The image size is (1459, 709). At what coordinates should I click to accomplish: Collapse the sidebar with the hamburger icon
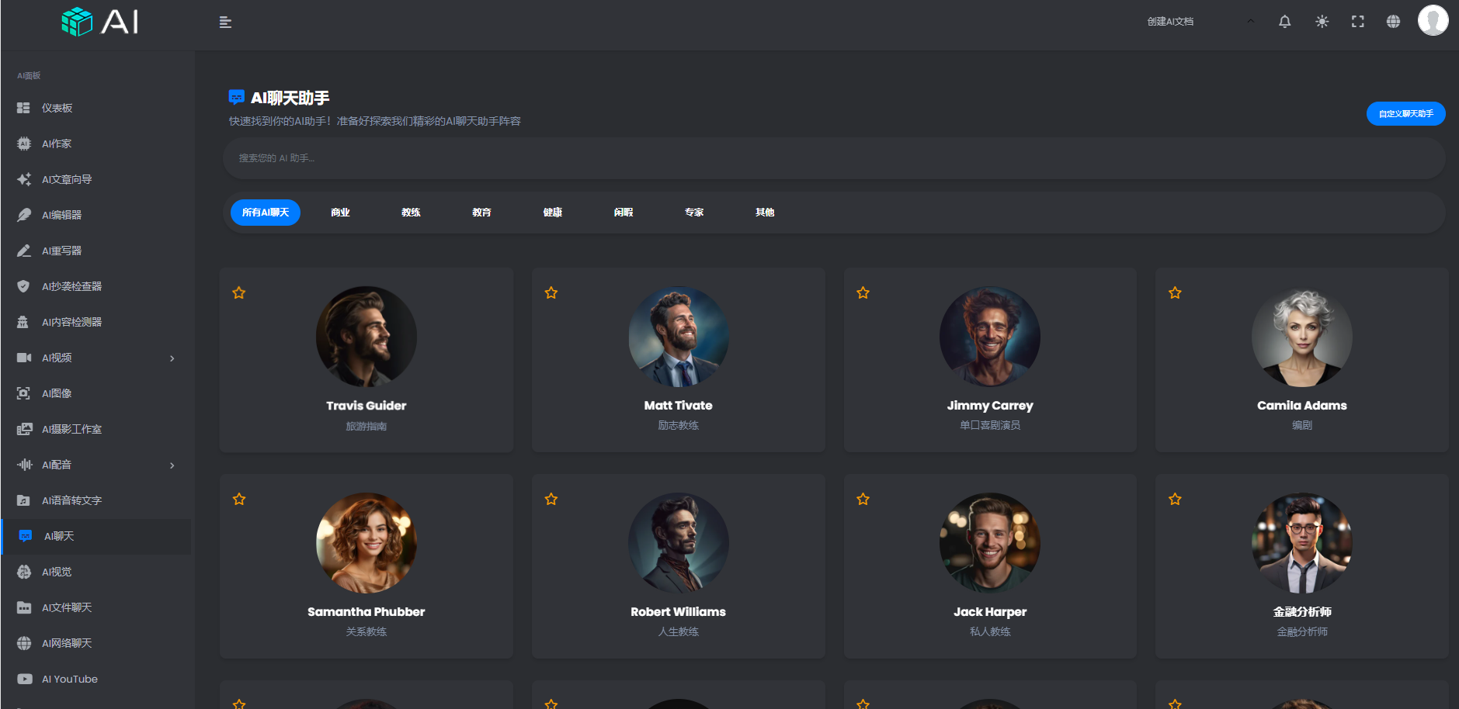[225, 22]
